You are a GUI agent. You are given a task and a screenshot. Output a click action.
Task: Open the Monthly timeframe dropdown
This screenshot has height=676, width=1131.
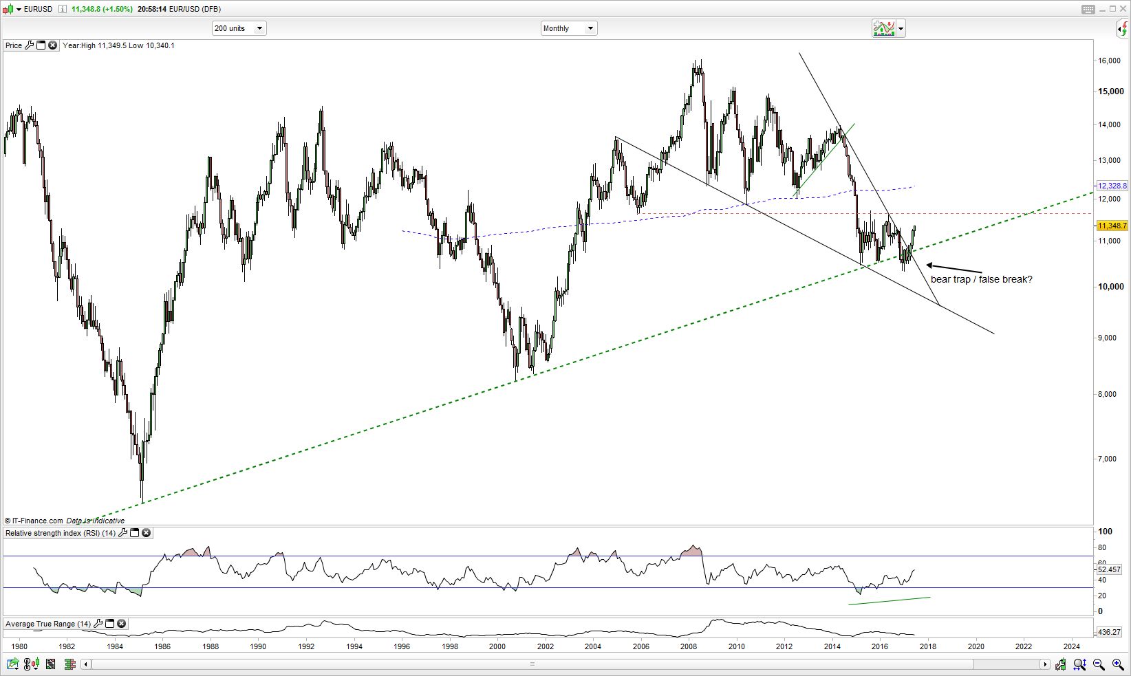coord(590,28)
